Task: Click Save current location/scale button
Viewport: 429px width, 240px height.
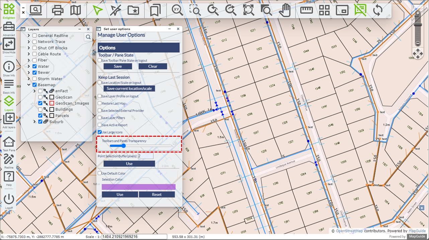Action: point(129,88)
